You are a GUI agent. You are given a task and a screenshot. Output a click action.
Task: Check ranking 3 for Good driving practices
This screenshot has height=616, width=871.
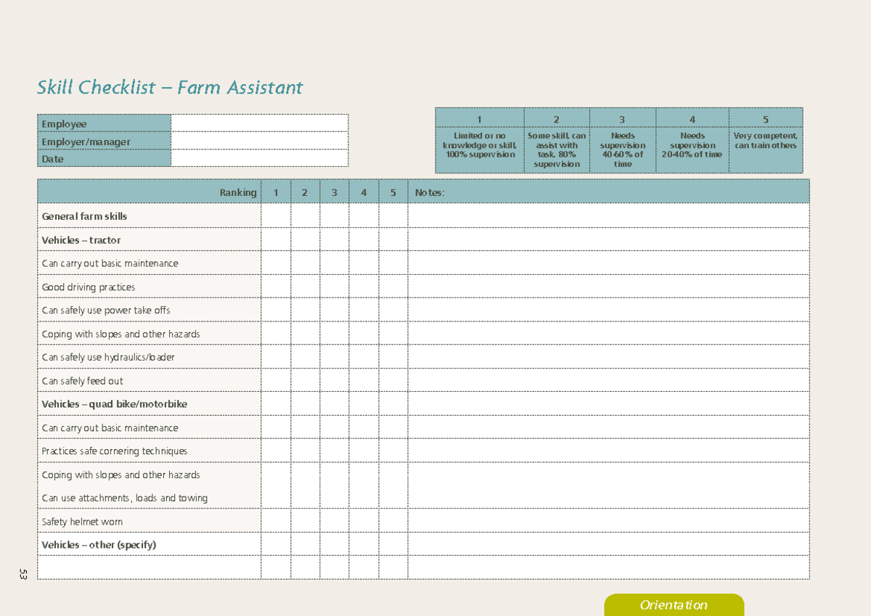tap(334, 287)
